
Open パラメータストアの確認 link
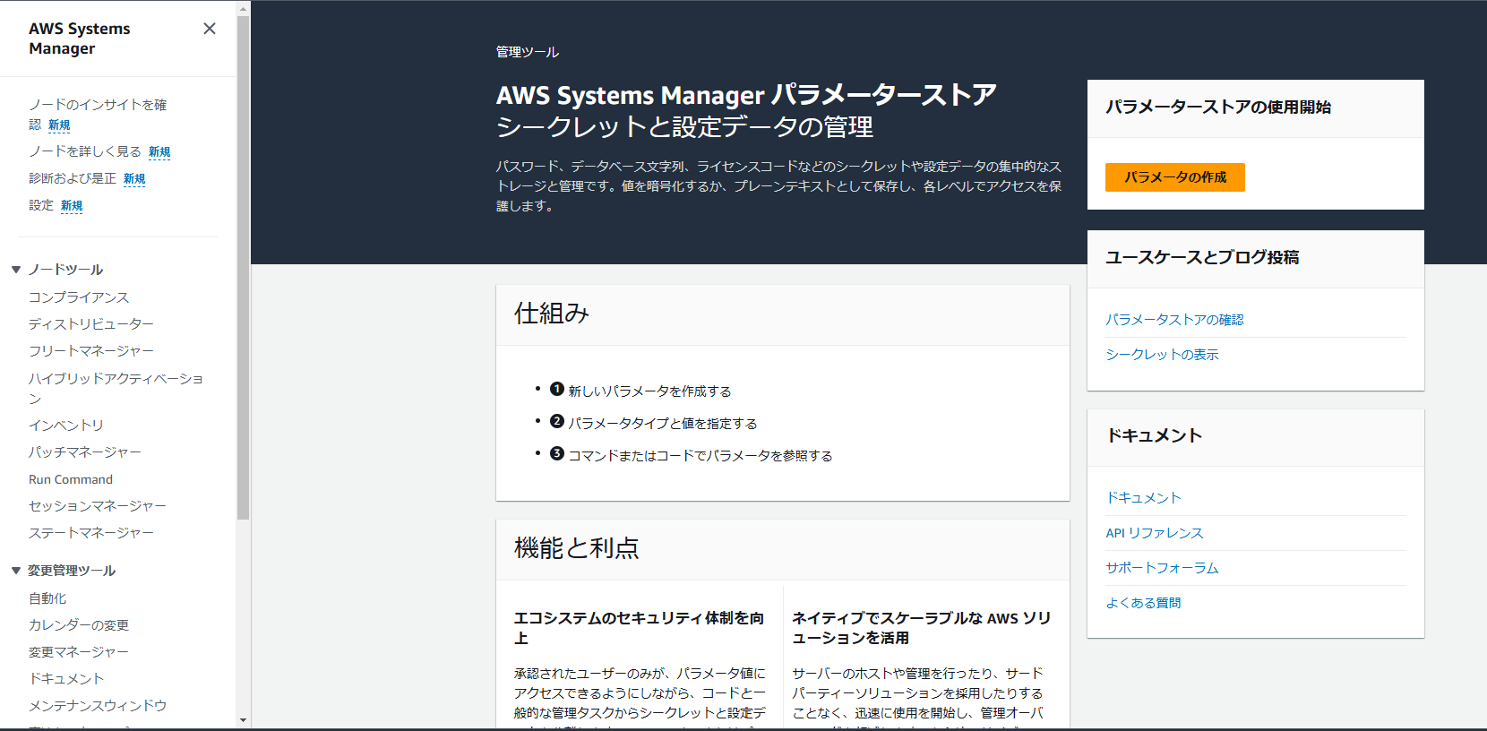[1174, 320]
